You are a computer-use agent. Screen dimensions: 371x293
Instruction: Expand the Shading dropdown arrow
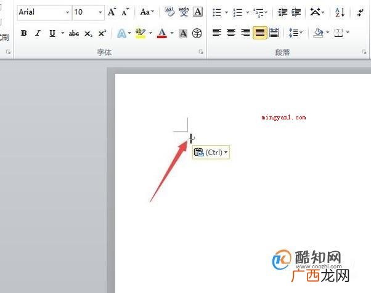coord(328,32)
